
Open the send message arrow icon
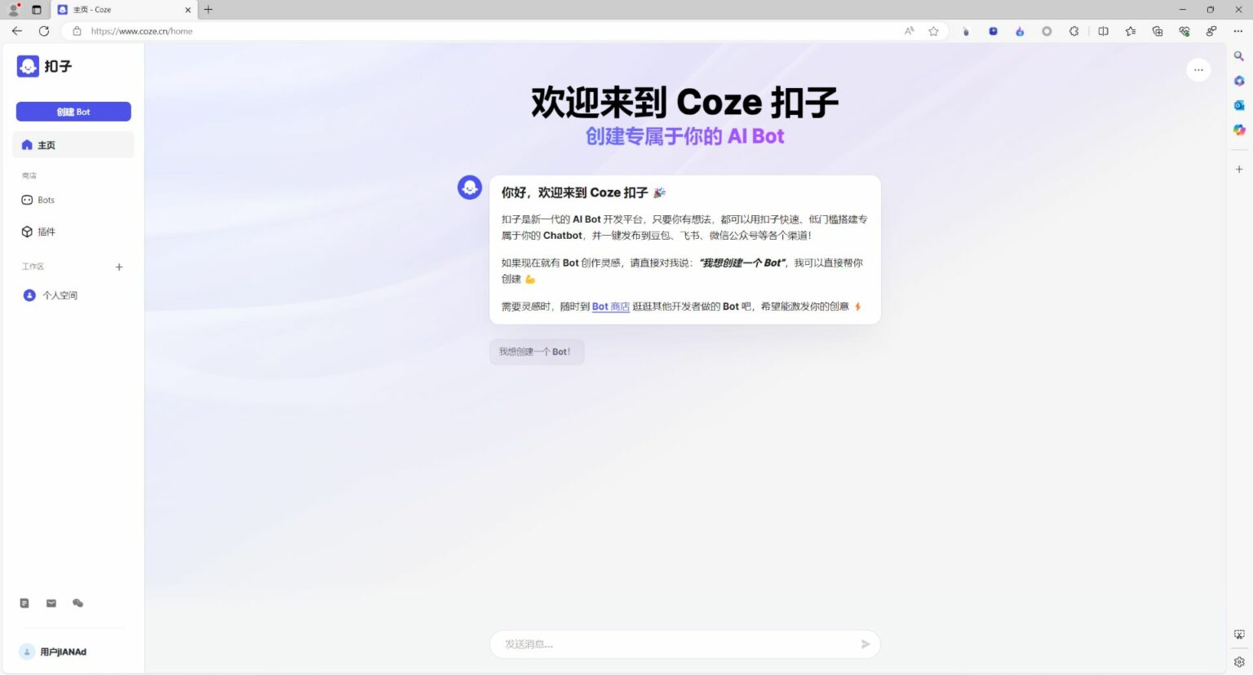tap(865, 644)
